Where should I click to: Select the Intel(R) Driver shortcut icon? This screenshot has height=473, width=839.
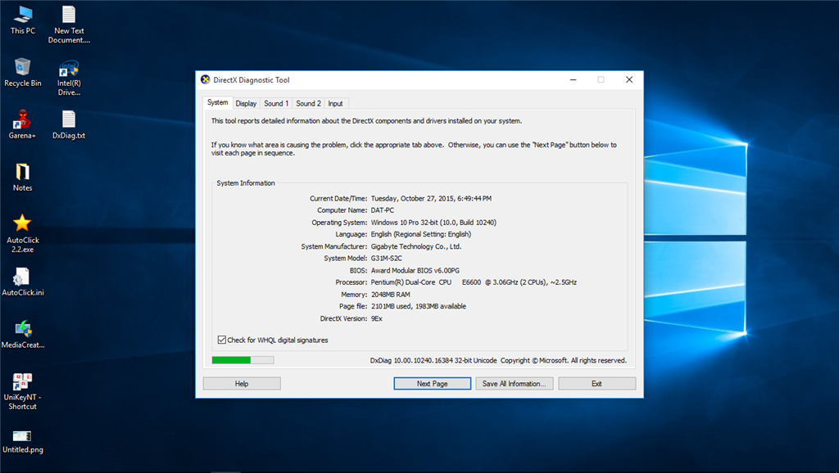click(69, 78)
